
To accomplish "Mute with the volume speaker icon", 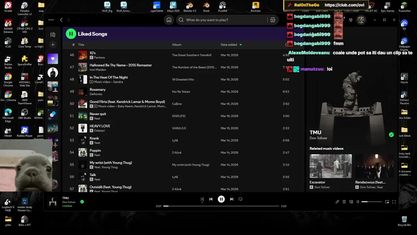I will [358, 202].
